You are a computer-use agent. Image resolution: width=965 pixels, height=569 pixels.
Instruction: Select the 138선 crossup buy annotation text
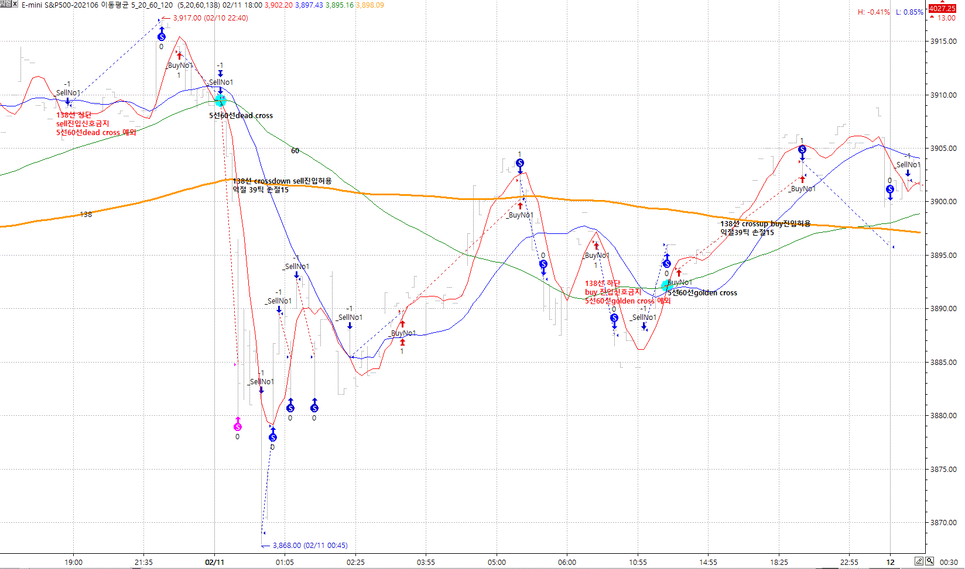pos(765,224)
